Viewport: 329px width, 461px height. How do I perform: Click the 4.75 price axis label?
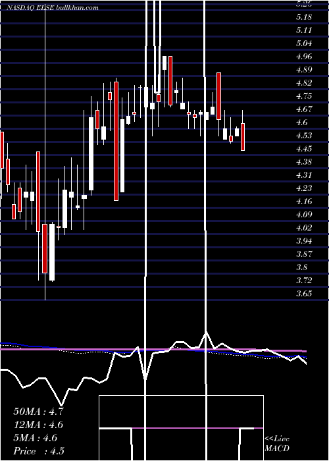pos(304,96)
